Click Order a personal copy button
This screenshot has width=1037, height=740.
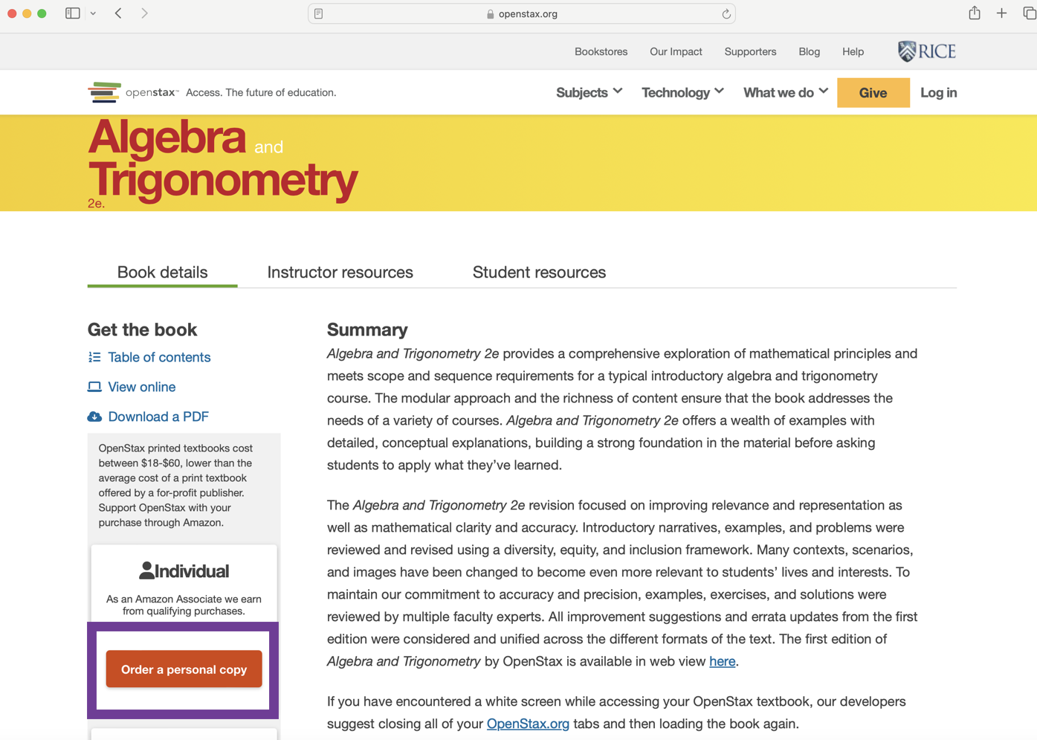pos(184,669)
